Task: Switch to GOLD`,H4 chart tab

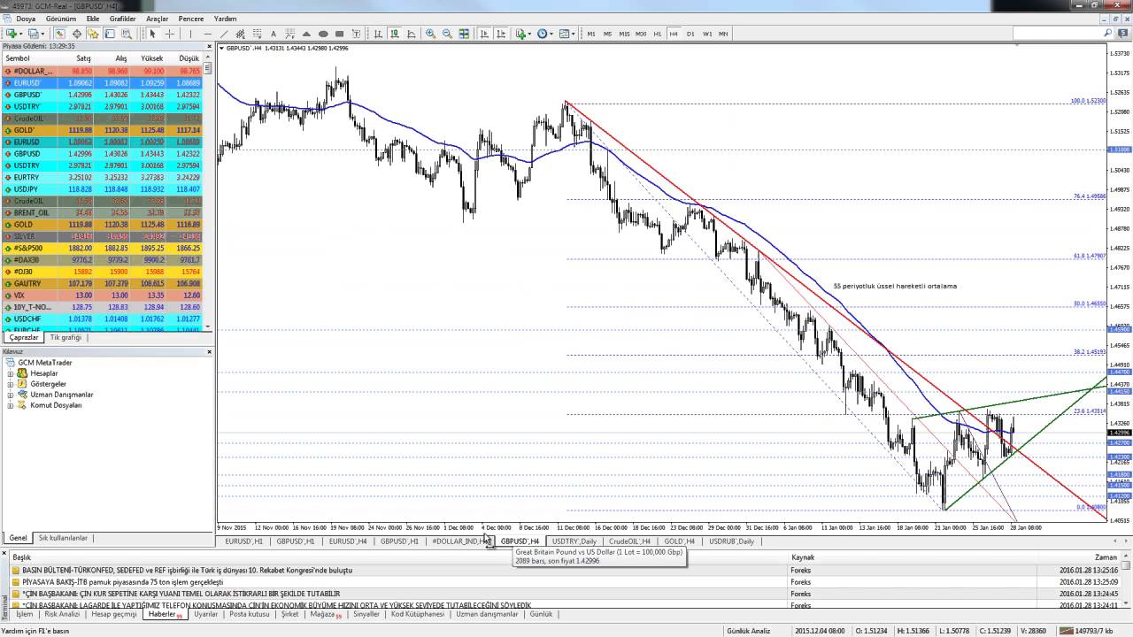Action: pos(680,541)
